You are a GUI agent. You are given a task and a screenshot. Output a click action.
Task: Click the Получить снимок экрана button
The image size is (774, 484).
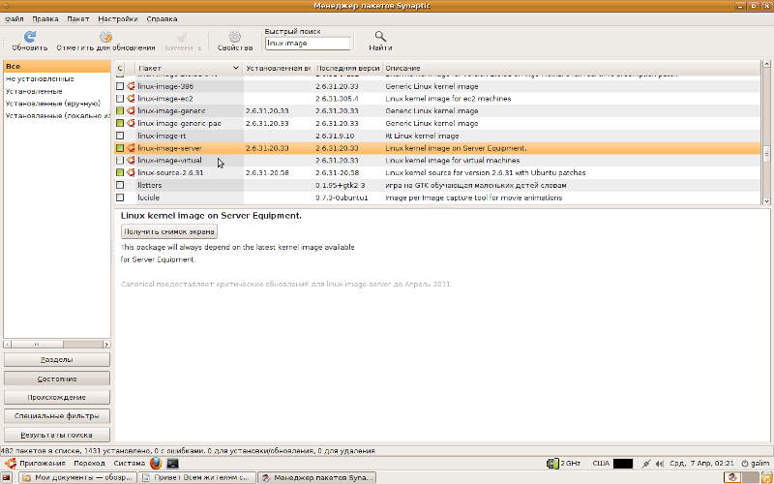tap(169, 231)
